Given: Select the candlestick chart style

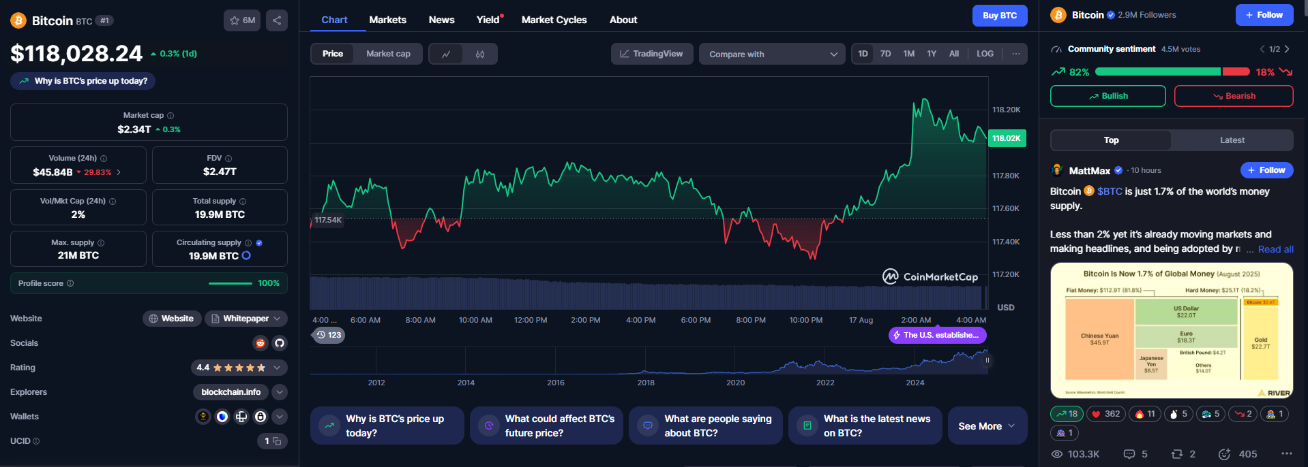Looking at the screenshot, I should coord(480,54).
